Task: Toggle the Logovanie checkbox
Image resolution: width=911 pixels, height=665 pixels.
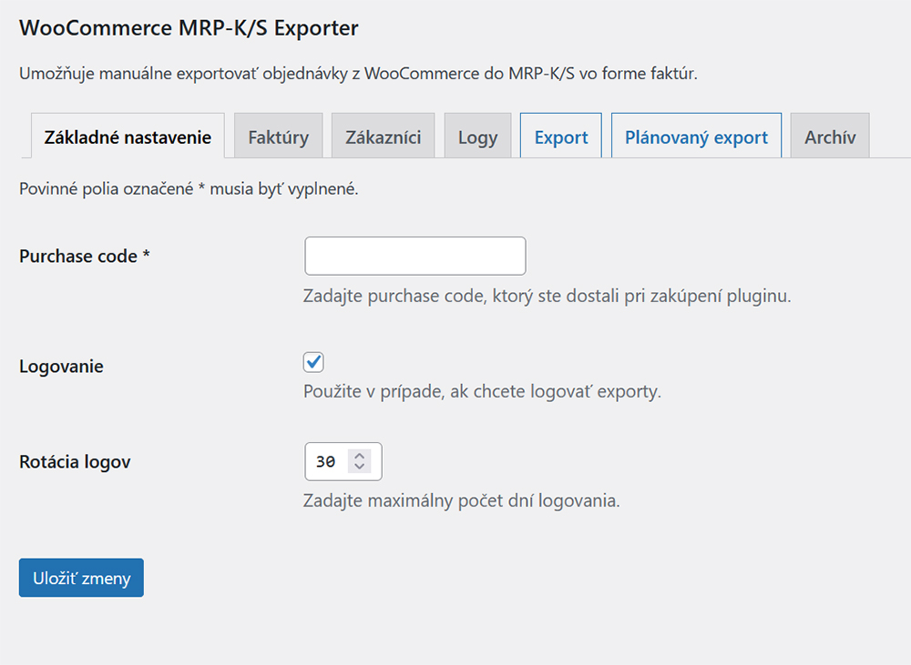Action: pyautogui.click(x=313, y=362)
